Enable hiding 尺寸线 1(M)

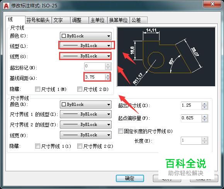(37, 89)
